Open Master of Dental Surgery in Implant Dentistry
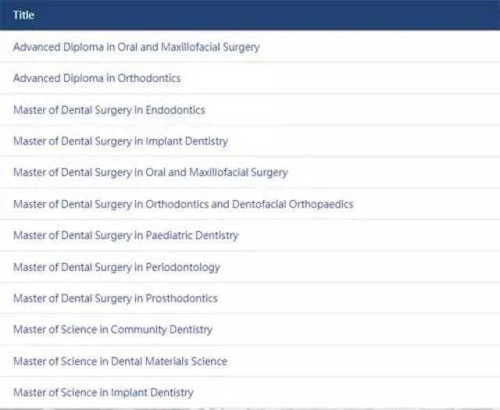This screenshot has width=500, height=410. pos(120,141)
